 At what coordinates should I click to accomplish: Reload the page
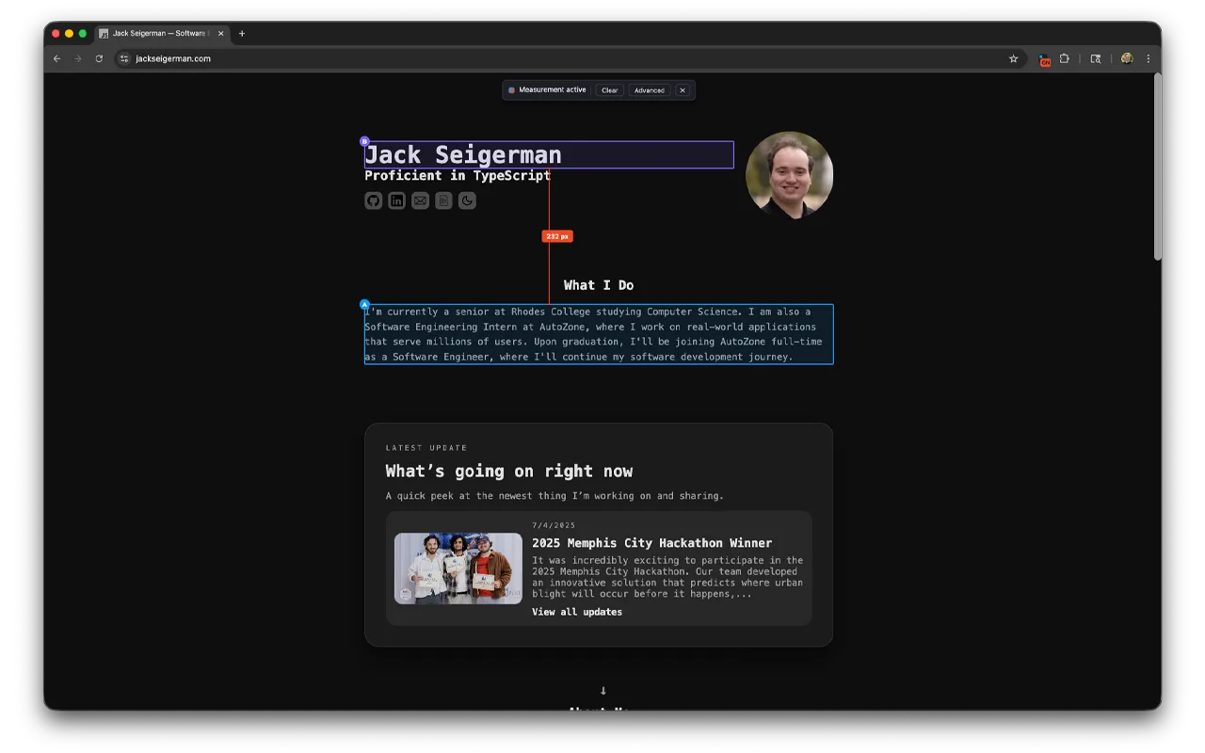click(99, 58)
